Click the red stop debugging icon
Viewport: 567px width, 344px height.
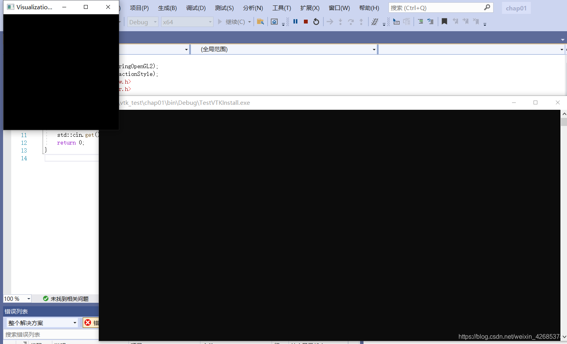point(305,22)
